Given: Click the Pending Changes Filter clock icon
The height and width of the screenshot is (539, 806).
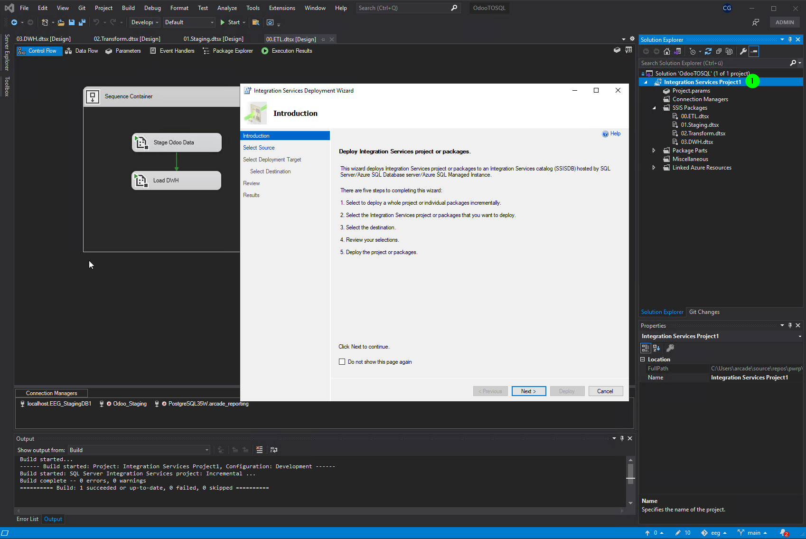Looking at the screenshot, I should 693,51.
